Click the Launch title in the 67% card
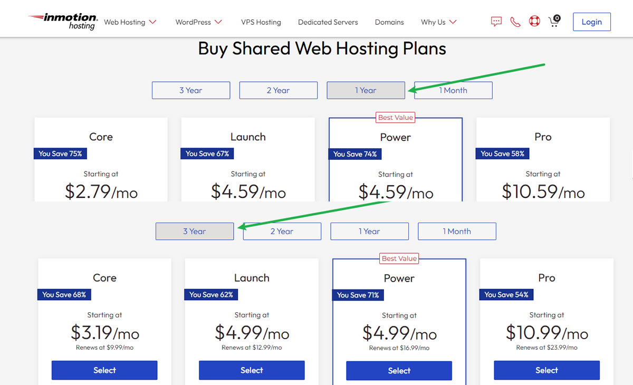This screenshot has width=633, height=385. click(x=248, y=137)
